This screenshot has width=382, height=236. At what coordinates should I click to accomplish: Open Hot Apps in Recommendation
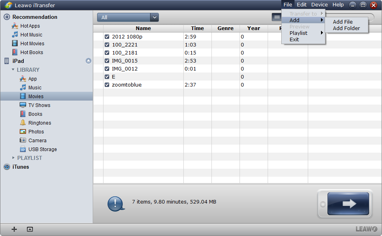(30, 26)
